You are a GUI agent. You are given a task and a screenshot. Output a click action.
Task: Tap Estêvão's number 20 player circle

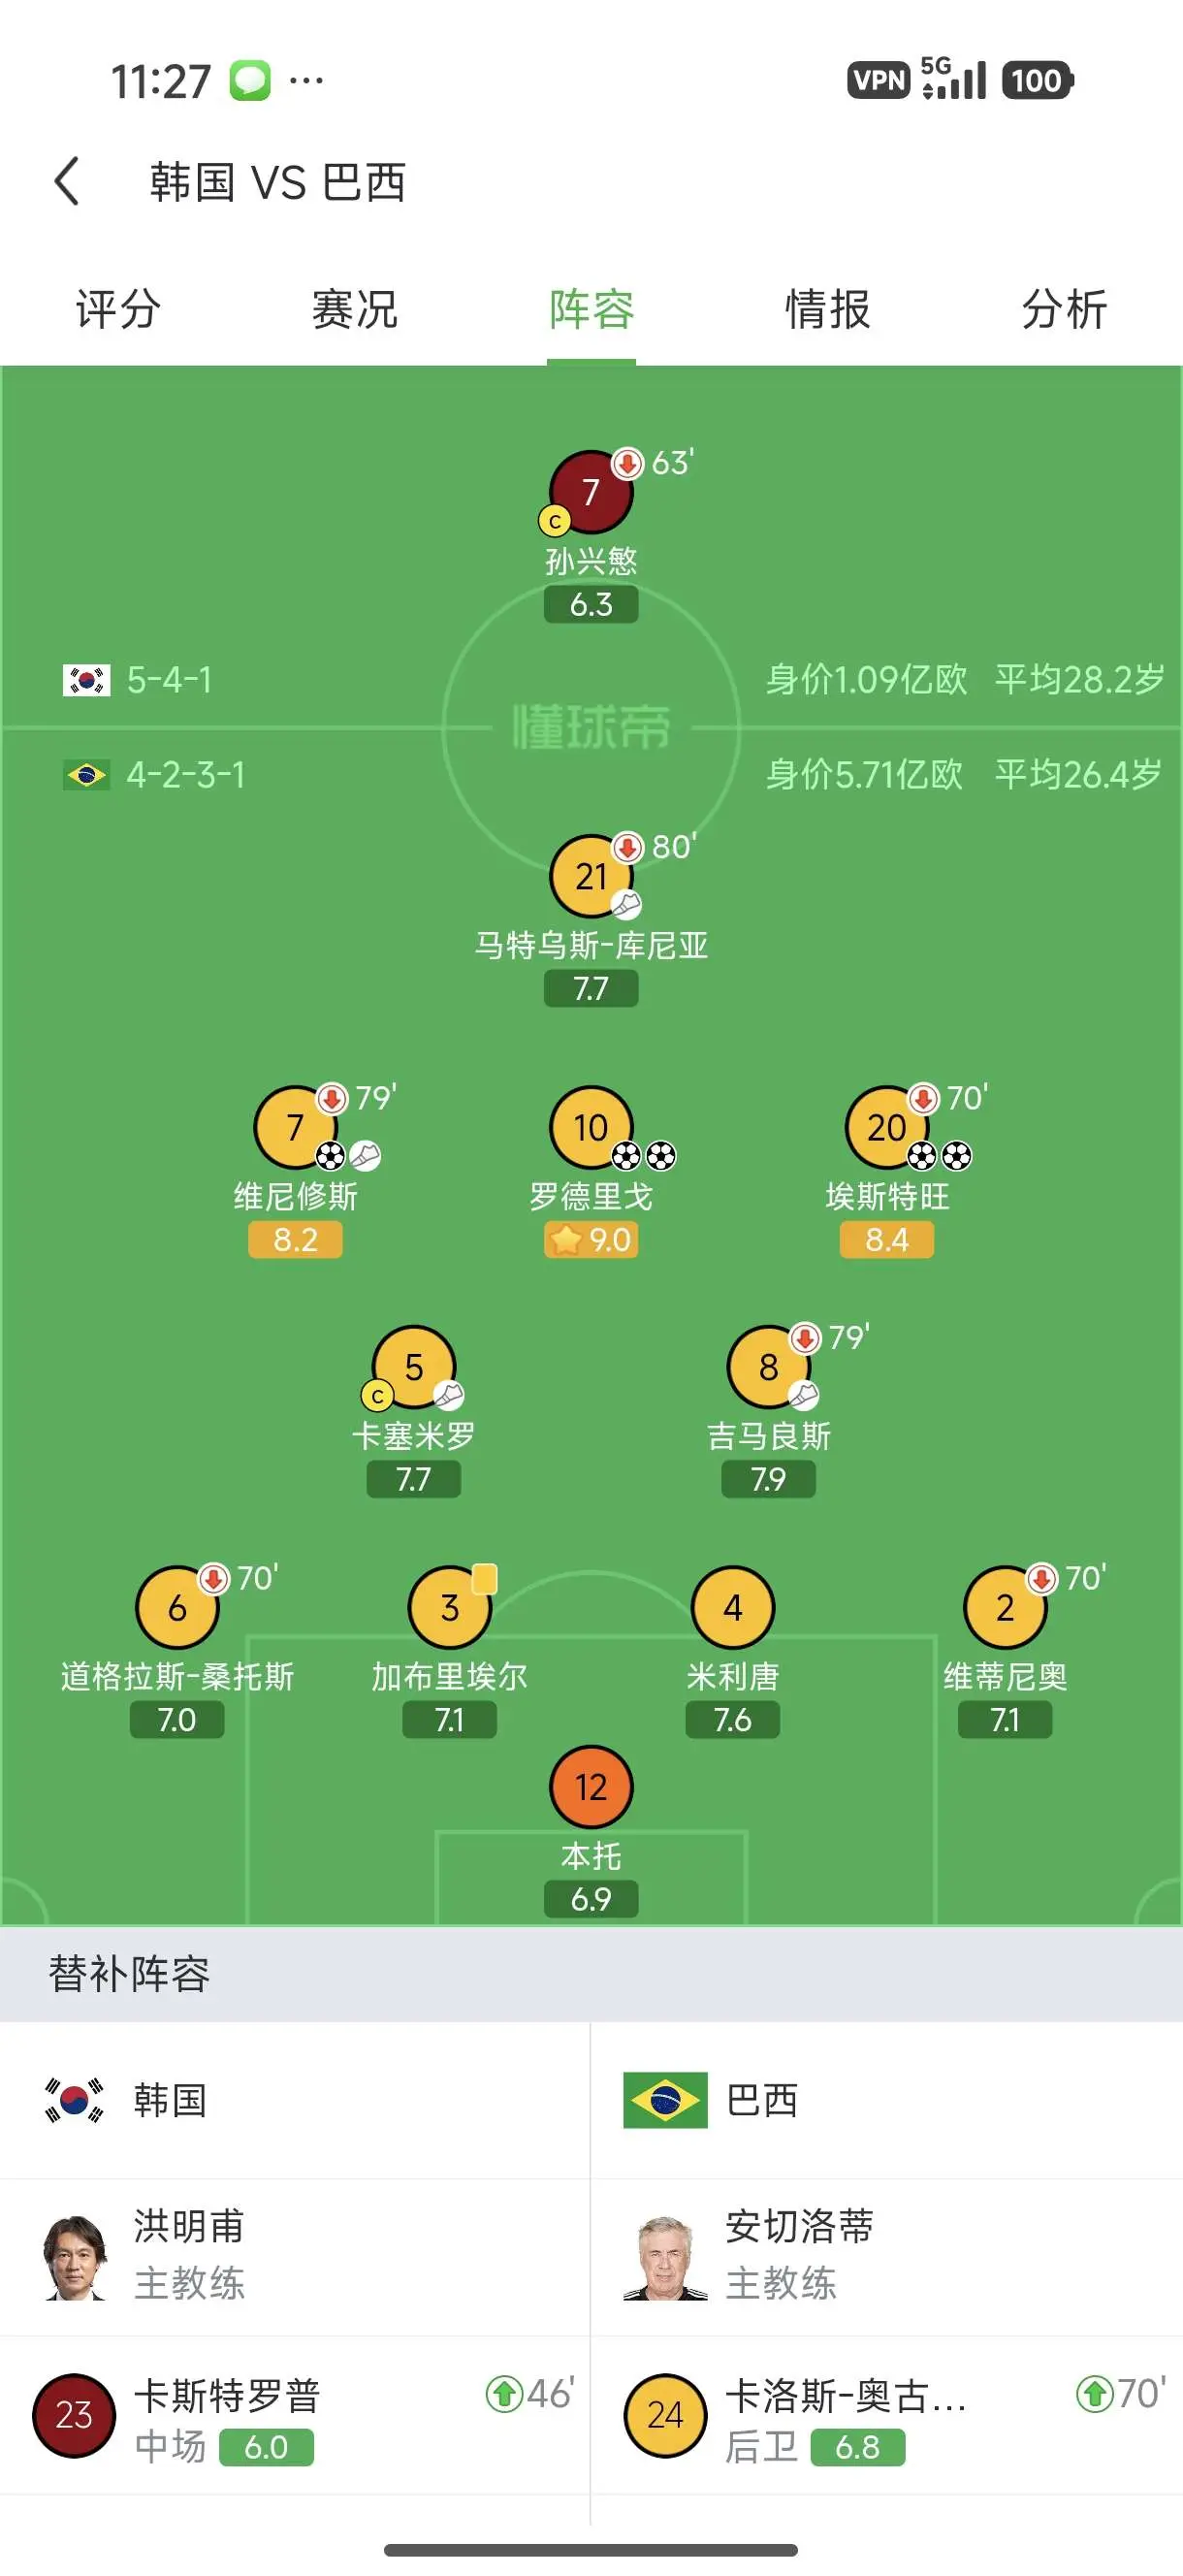(x=887, y=1127)
